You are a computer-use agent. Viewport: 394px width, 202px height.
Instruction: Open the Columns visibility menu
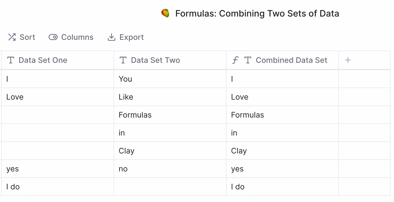coord(71,37)
